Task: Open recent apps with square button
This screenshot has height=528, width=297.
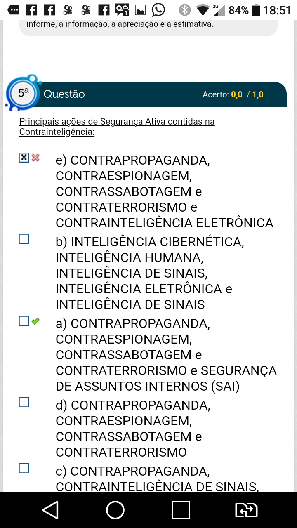Action: click(181, 510)
